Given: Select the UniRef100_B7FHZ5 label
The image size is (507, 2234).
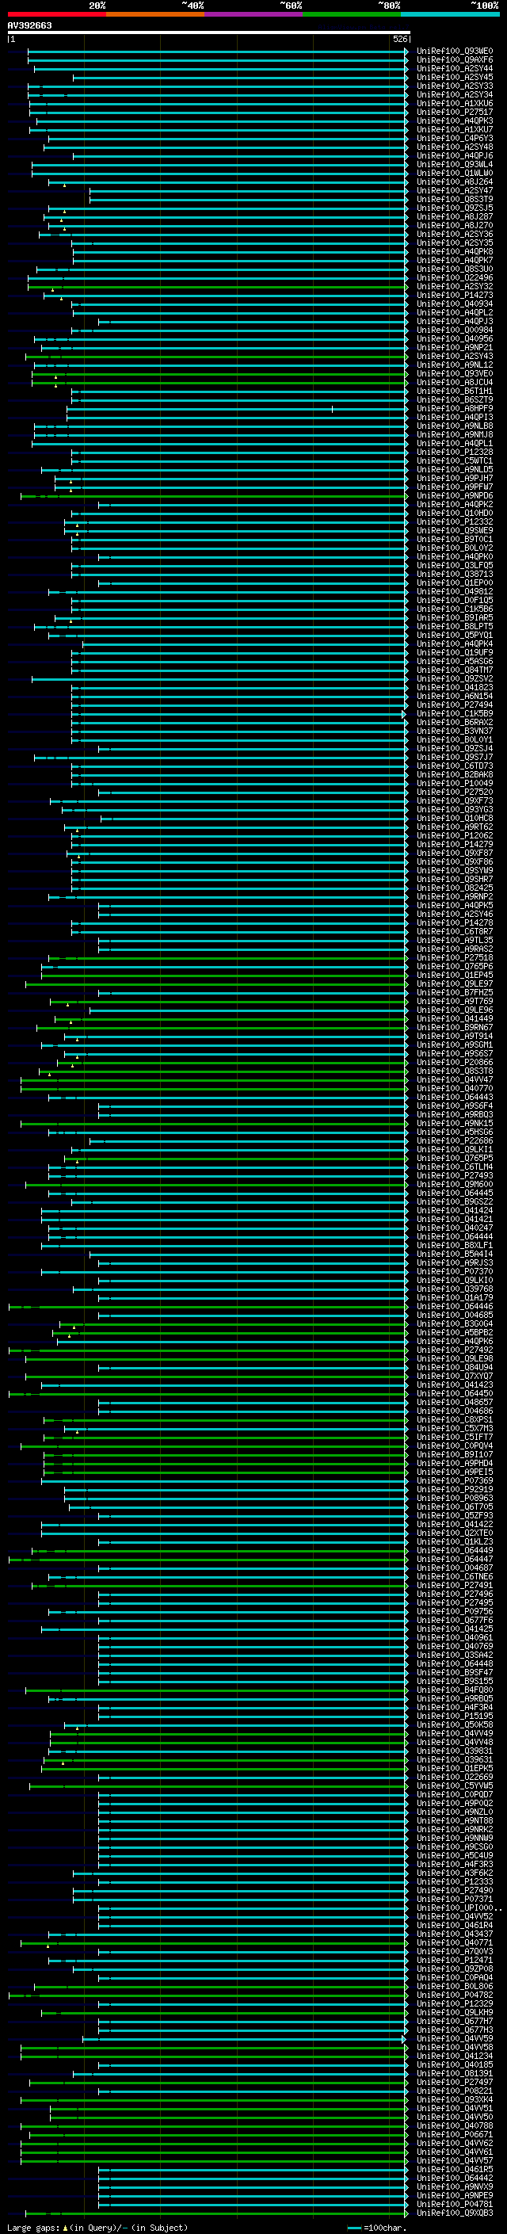Looking at the screenshot, I should 455,992.
